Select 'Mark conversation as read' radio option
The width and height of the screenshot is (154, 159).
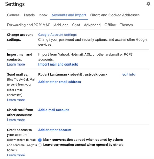click(40, 140)
